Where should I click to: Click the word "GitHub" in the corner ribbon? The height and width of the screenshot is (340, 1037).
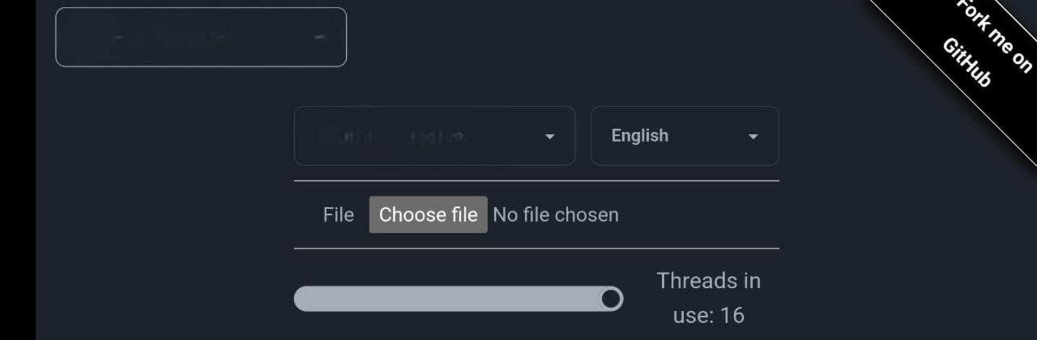click(967, 63)
